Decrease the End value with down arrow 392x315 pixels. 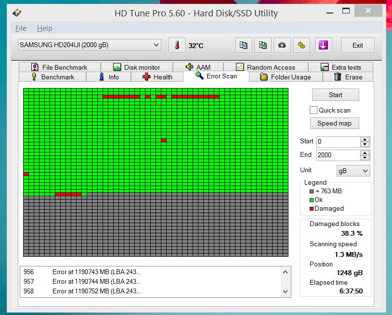point(365,158)
